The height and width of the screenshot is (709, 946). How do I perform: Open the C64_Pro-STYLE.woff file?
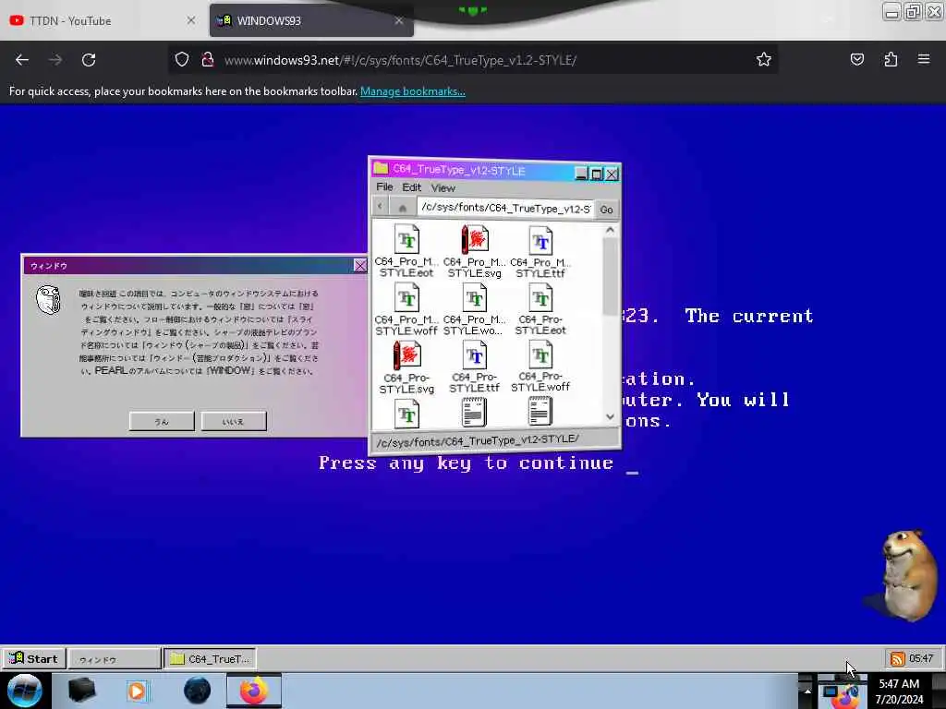coord(540,367)
